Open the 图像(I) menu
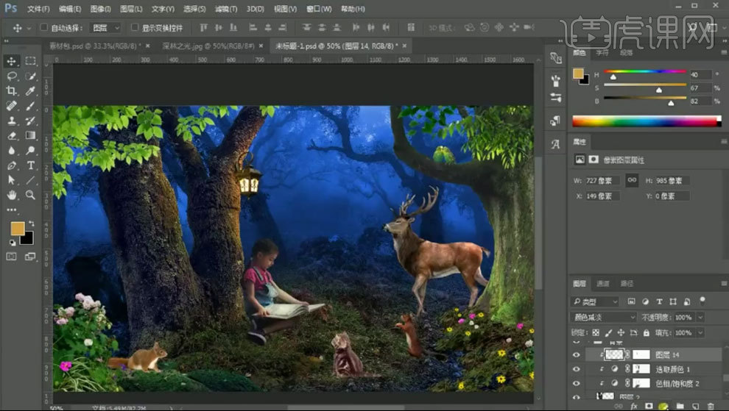This screenshot has height=411, width=729. 100,9
